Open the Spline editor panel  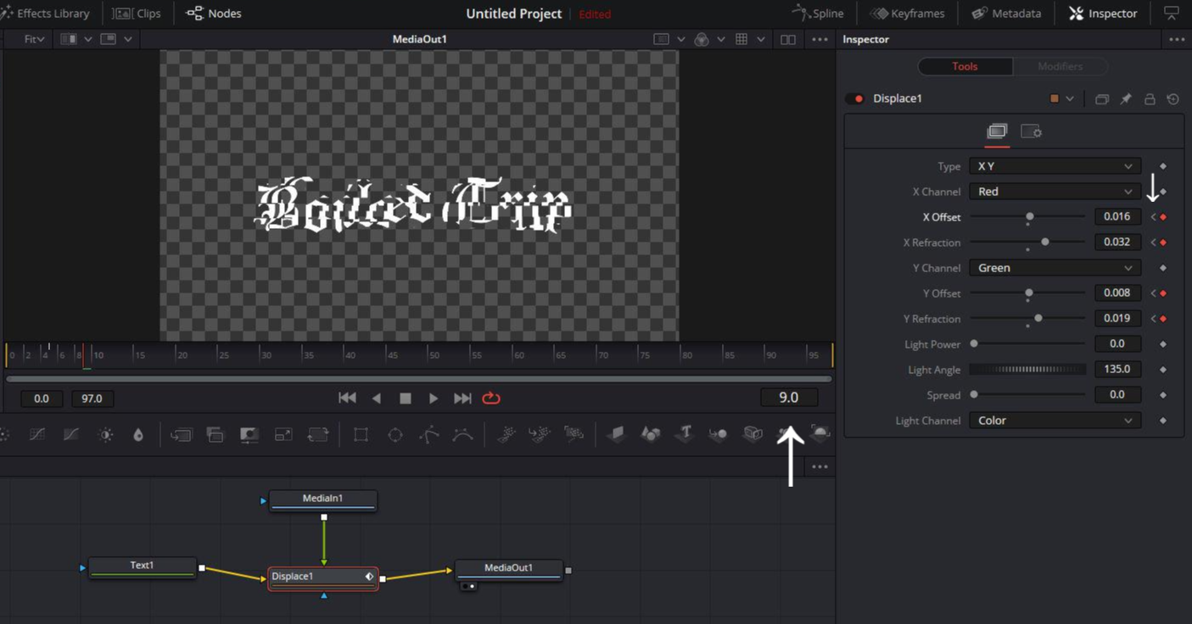[818, 14]
